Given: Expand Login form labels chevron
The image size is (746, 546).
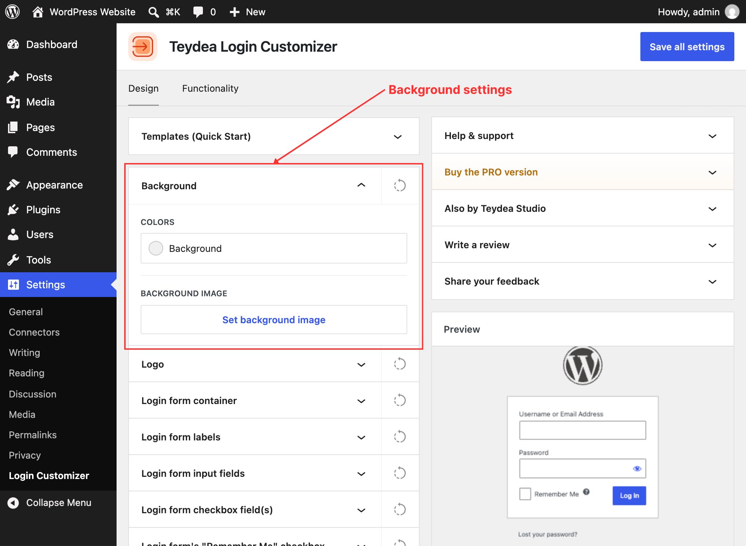Looking at the screenshot, I should coord(361,437).
